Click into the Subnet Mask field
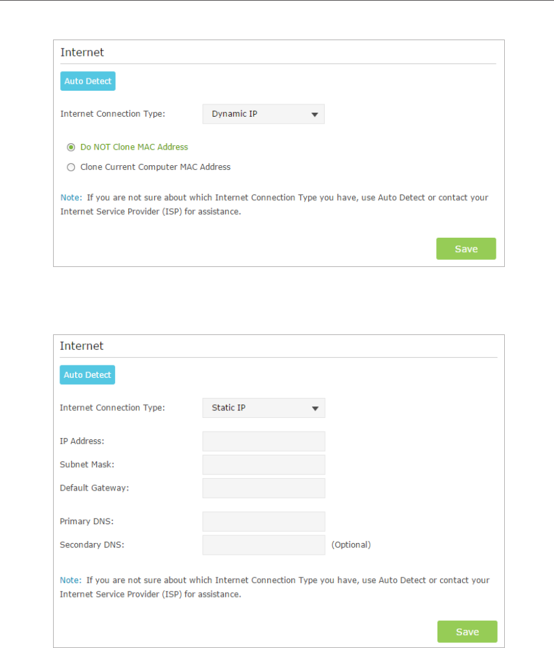 pyautogui.click(x=263, y=465)
